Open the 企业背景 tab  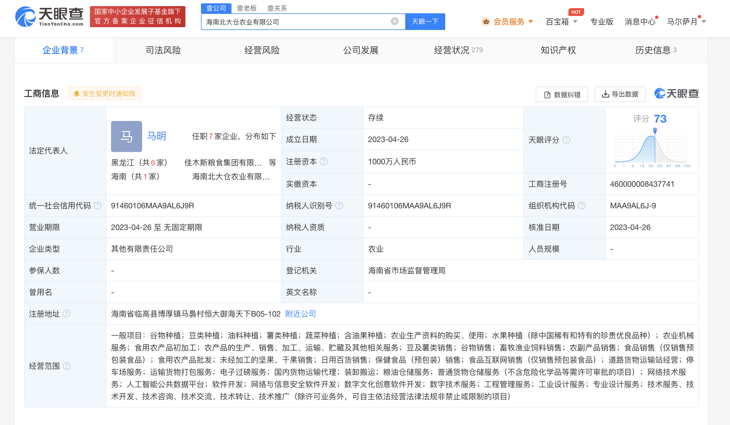tap(64, 50)
